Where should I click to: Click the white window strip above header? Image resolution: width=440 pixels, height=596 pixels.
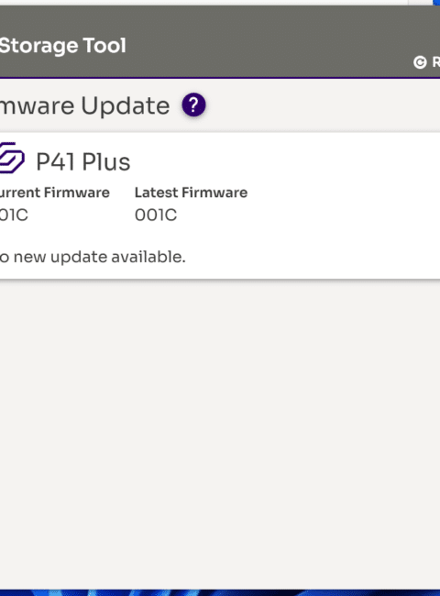[203, 2]
